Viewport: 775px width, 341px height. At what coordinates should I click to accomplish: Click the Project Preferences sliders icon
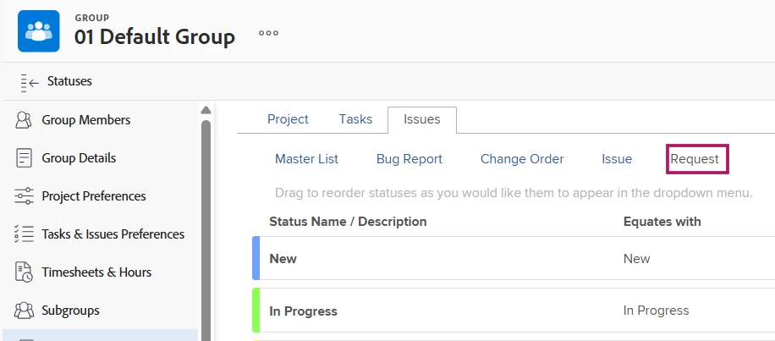point(24,196)
